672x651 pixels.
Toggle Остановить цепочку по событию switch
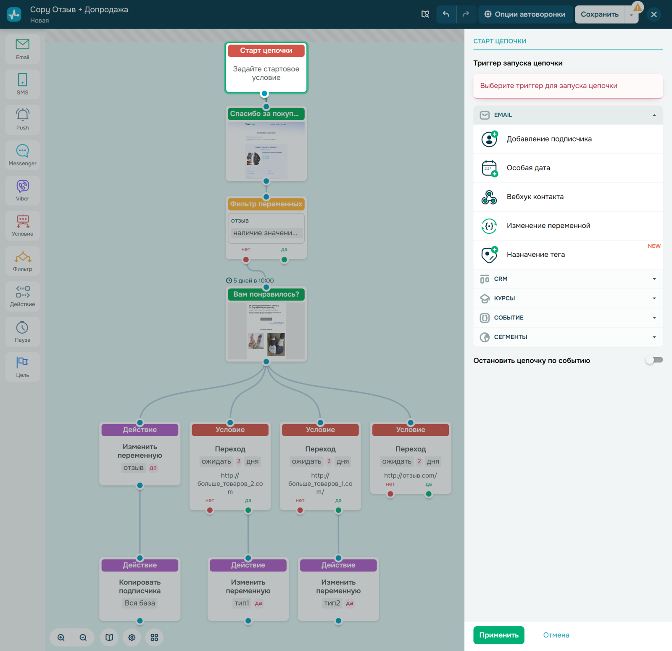[654, 360]
